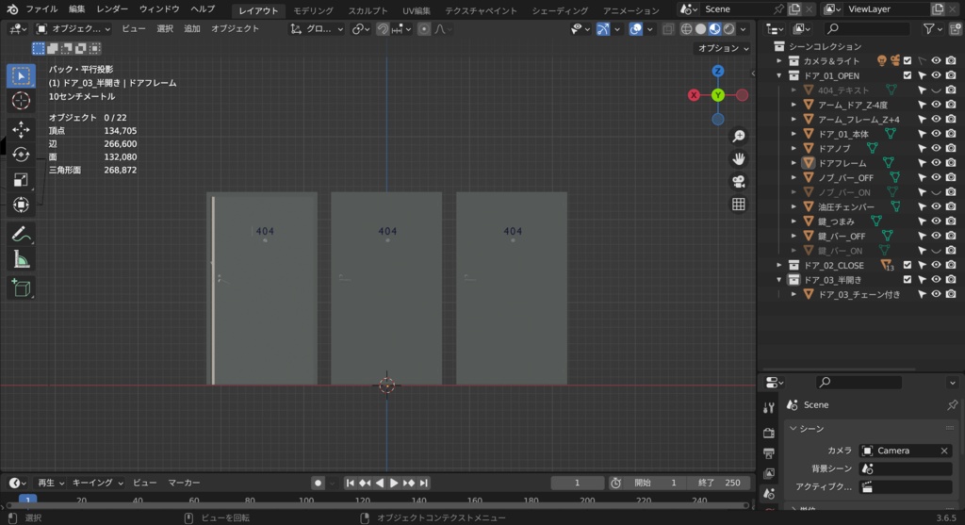Switch to the モデリング workspace tab
Image resolution: width=965 pixels, height=525 pixels.
313,9
